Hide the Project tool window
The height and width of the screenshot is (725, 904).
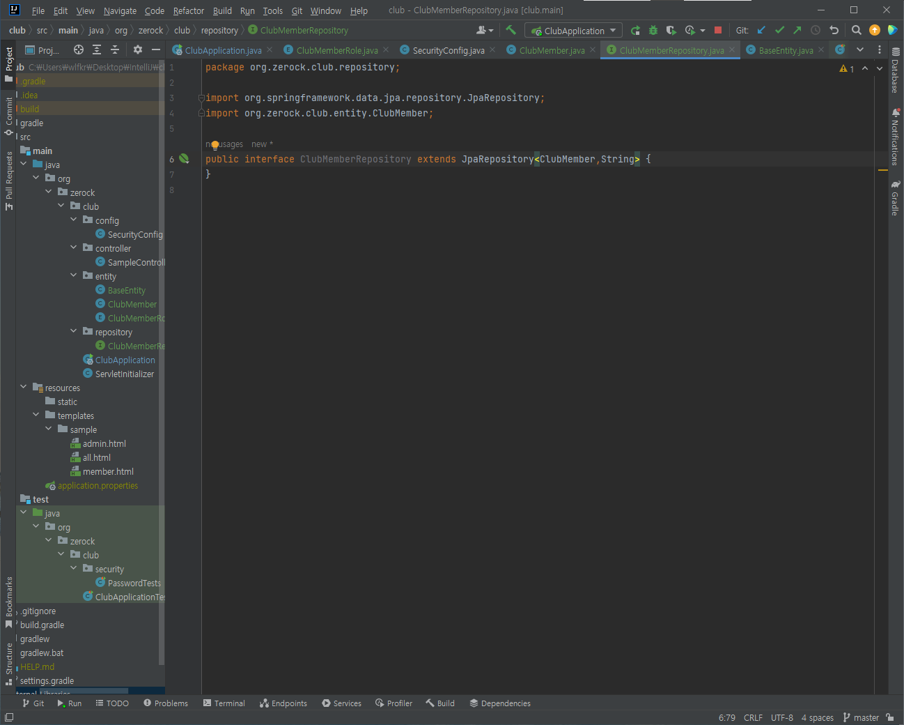156,49
